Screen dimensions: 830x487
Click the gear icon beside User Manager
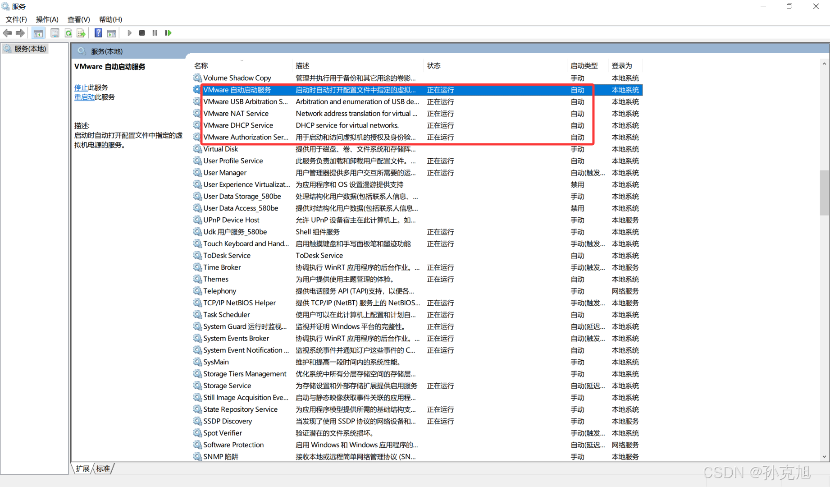click(x=197, y=173)
